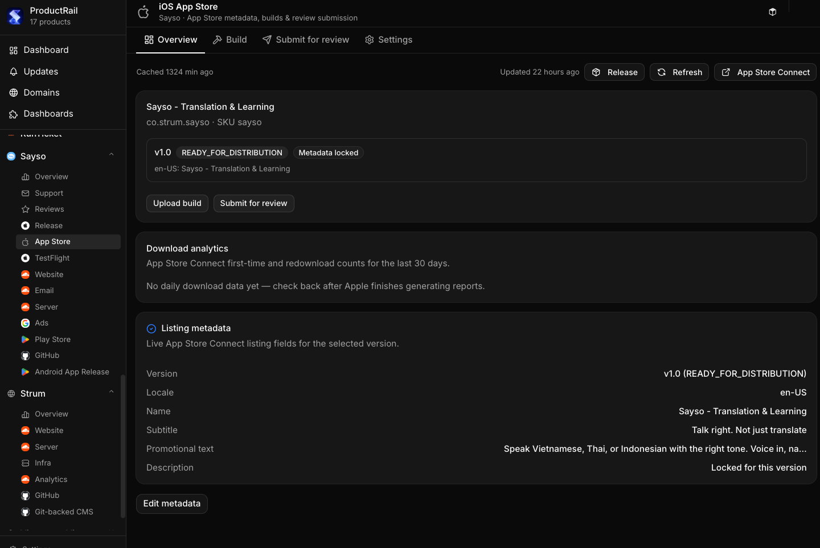This screenshot has height=548, width=820.
Task: Click the cube icon in top header
Action: [x=772, y=12]
